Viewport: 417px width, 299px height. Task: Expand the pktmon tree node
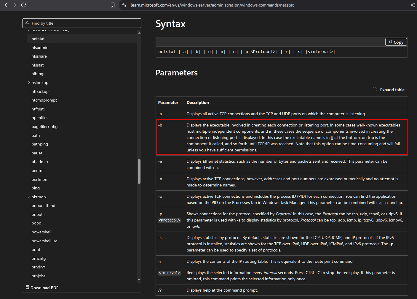pyautogui.click(x=29, y=197)
